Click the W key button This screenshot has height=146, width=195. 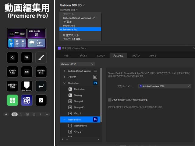(x=27, y=57)
